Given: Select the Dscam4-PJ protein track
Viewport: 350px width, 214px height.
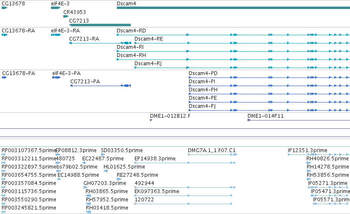Looking at the screenshot, I should pos(269,110).
